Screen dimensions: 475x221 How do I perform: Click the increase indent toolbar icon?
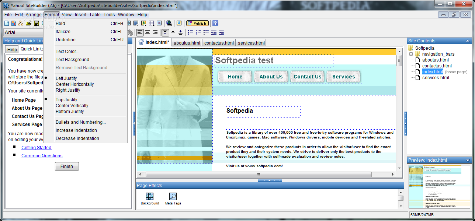click(x=222, y=32)
